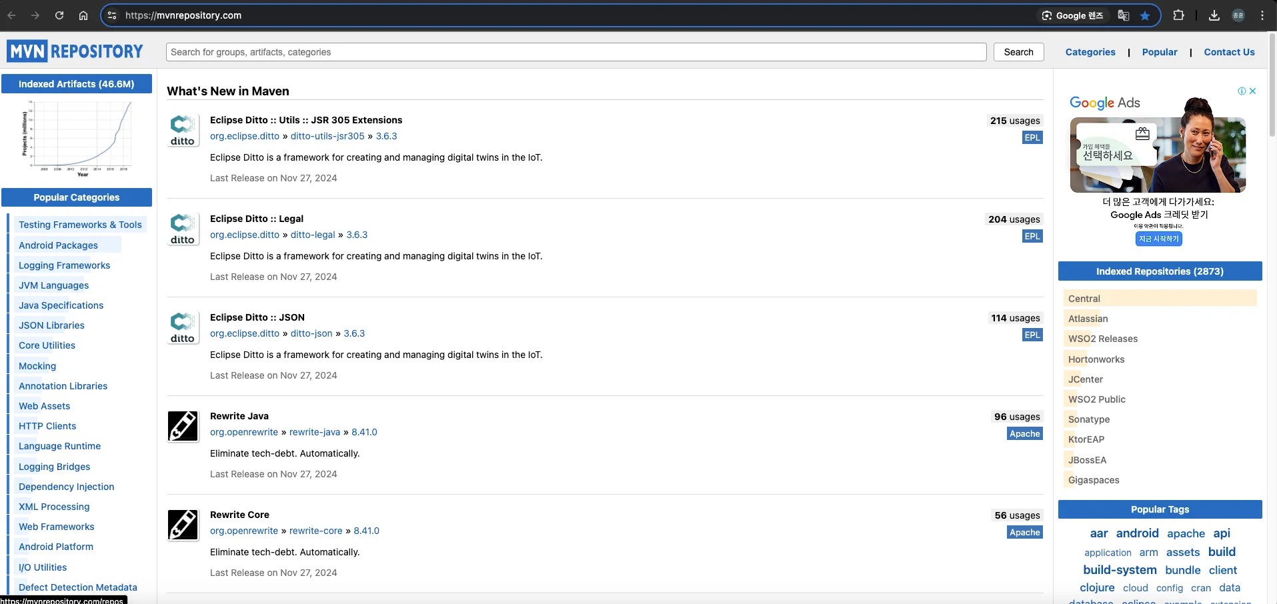Open Sonatype repository
This screenshot has width=1277, height=604.
click(1089, 419)
